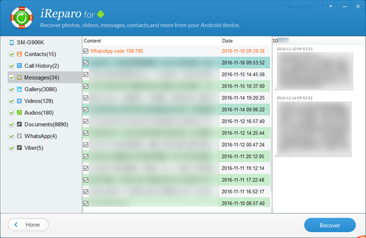The image size is (366, 238).
Task: Click the date 2016-11-14 09:06:22
Action: point(243,109)
